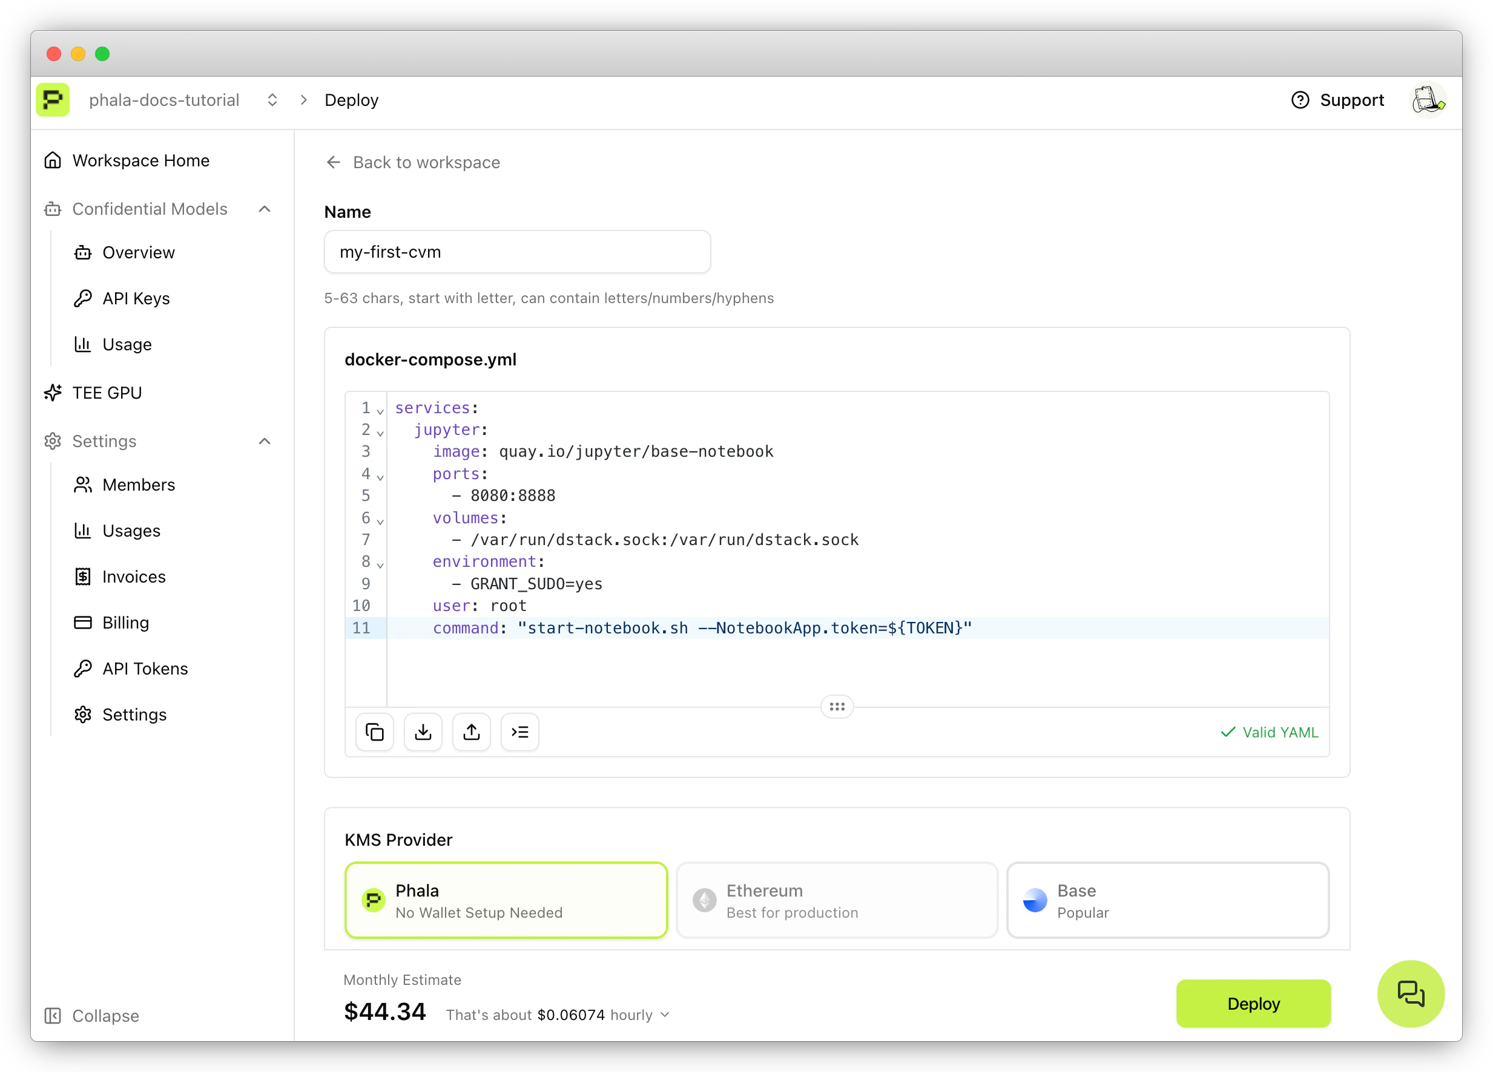The image size is (1493, 1072).
Task: Select API Keys under Confidential Models
Action: 136,298
